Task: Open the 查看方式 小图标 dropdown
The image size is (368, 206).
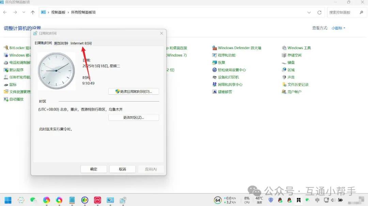Action: pos(337,28)
